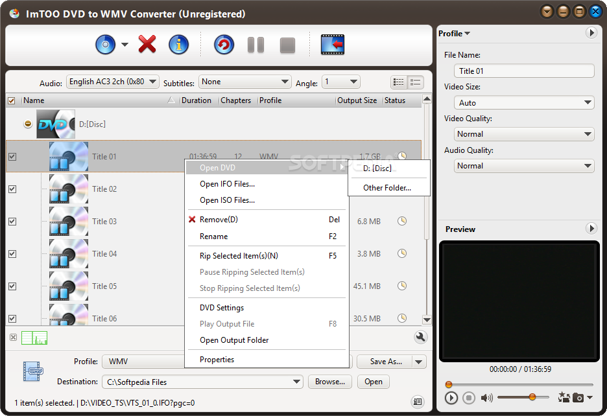
Task: Open the wrench settings icon
Action: (x=420, y=337)
